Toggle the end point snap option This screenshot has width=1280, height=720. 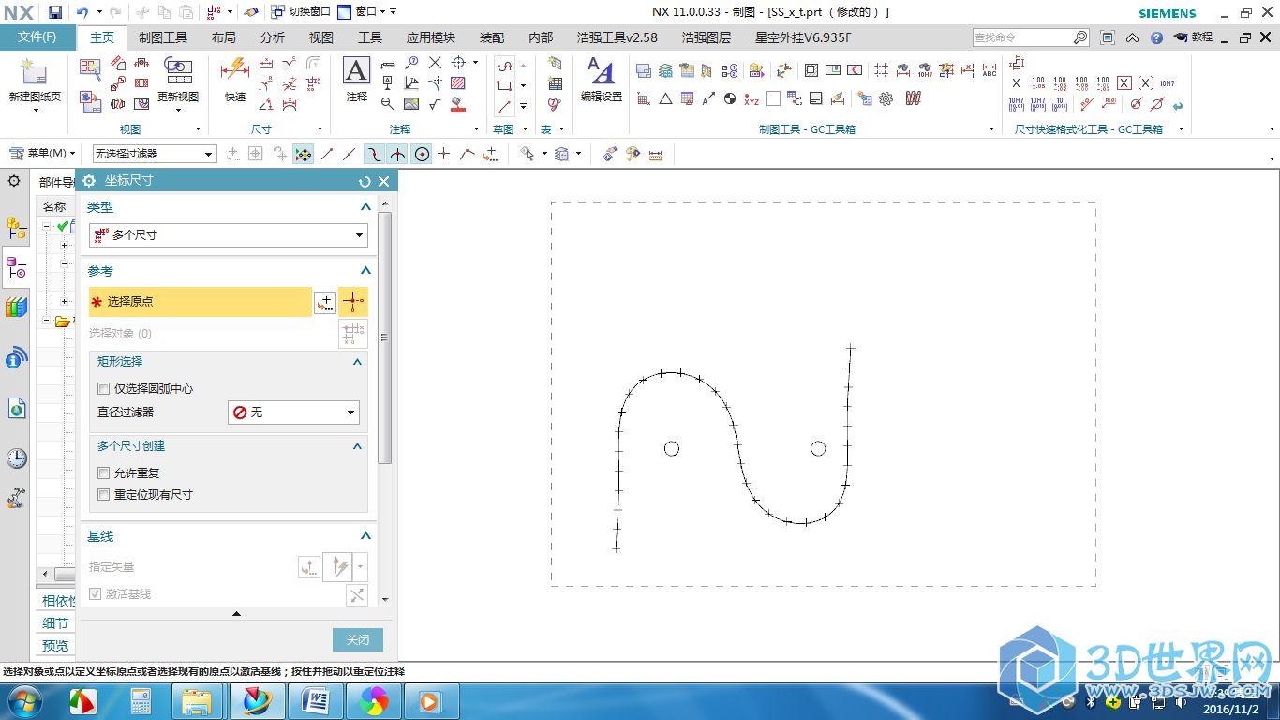point(326,154)
